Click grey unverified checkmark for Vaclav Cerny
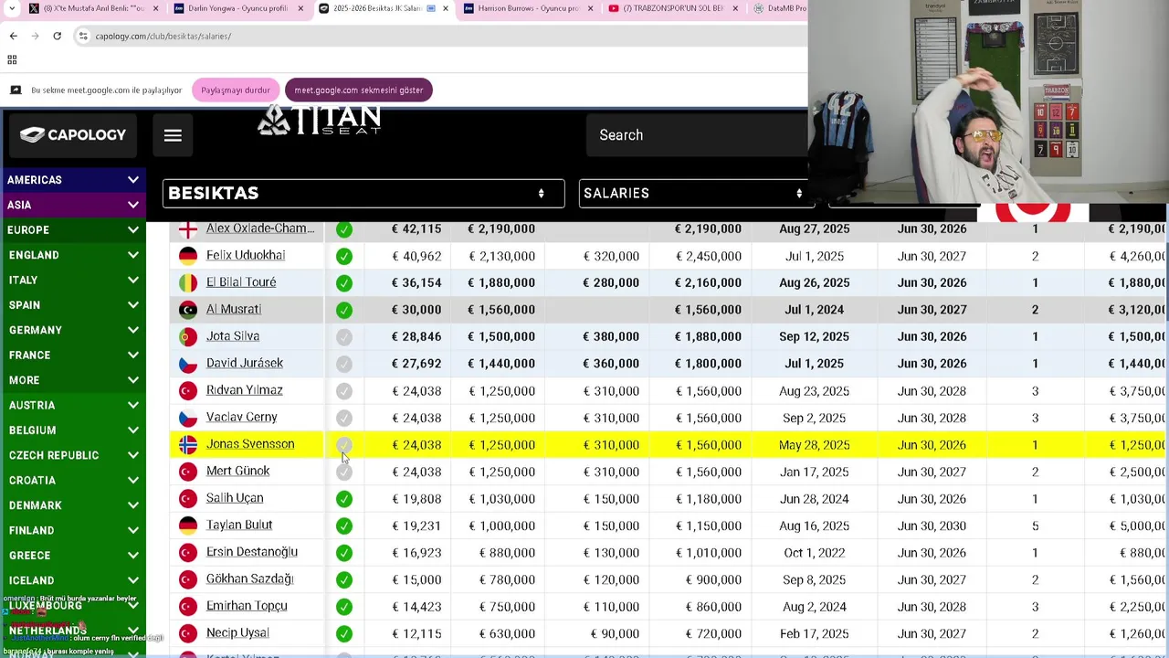 pos(344,419)
